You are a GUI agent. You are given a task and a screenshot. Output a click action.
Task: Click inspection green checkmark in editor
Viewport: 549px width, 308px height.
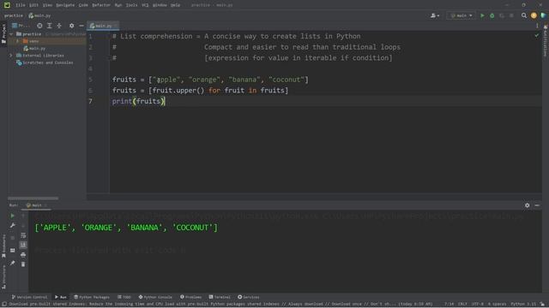coord(536,35)
